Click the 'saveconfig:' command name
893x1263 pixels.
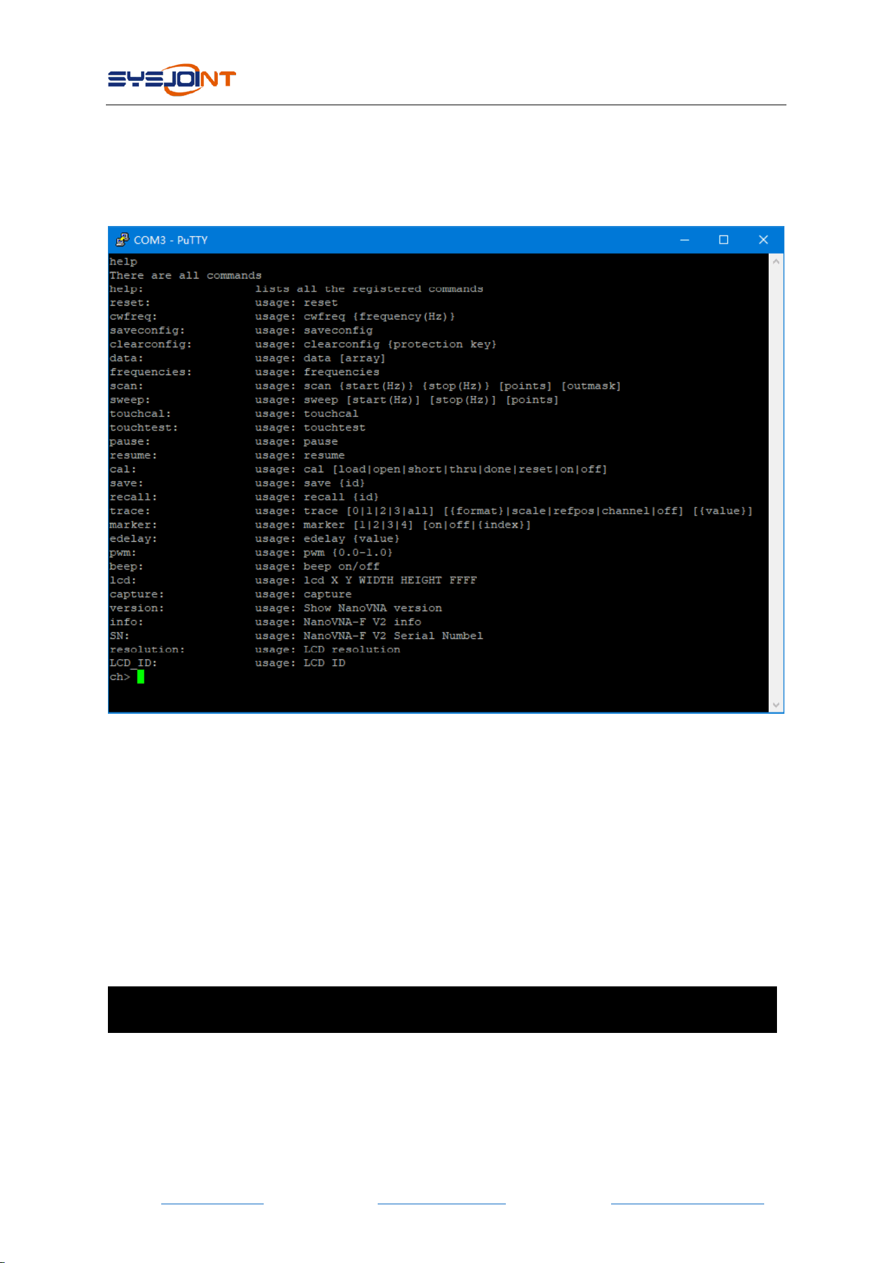[147, 331]
